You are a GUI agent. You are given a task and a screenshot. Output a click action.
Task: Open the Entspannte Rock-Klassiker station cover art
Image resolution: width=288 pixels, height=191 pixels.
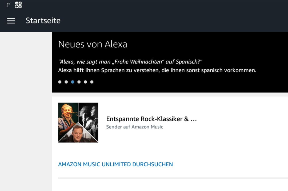pyautogui.click(x=78, y=122)
